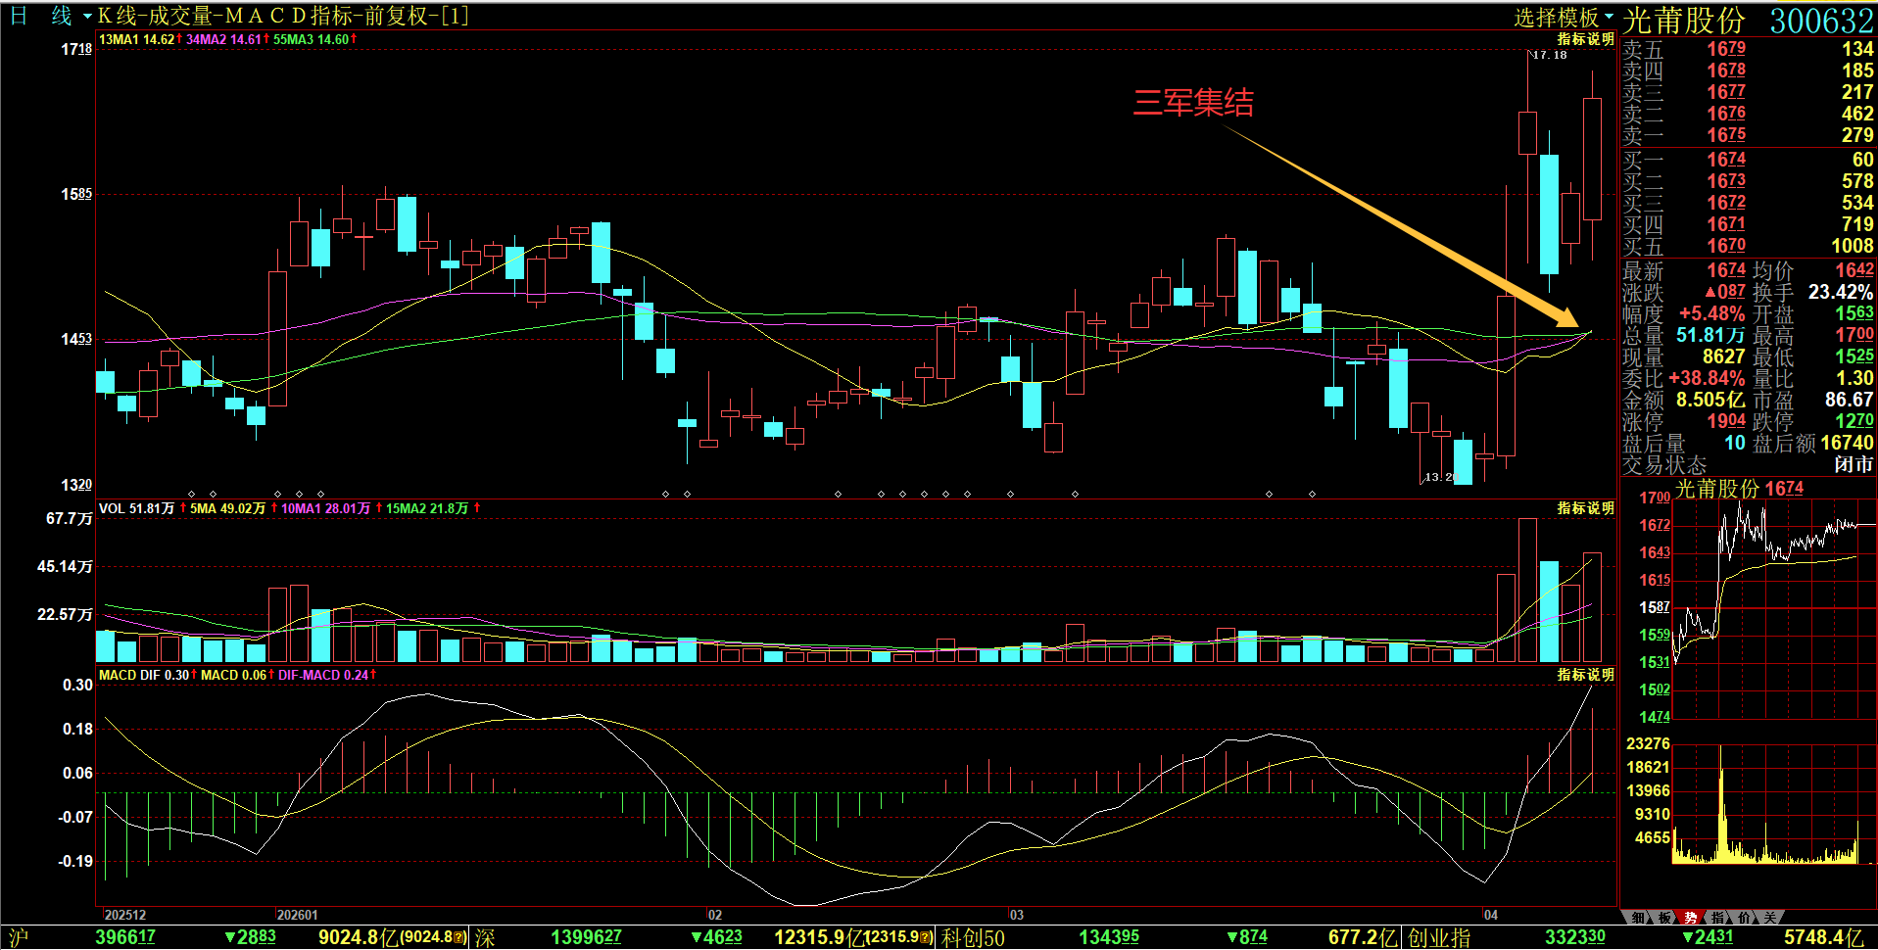This screenshot has width=1878, height=950.
Task: Click the 换手 23.42% value
Action: pos(1841,292)
